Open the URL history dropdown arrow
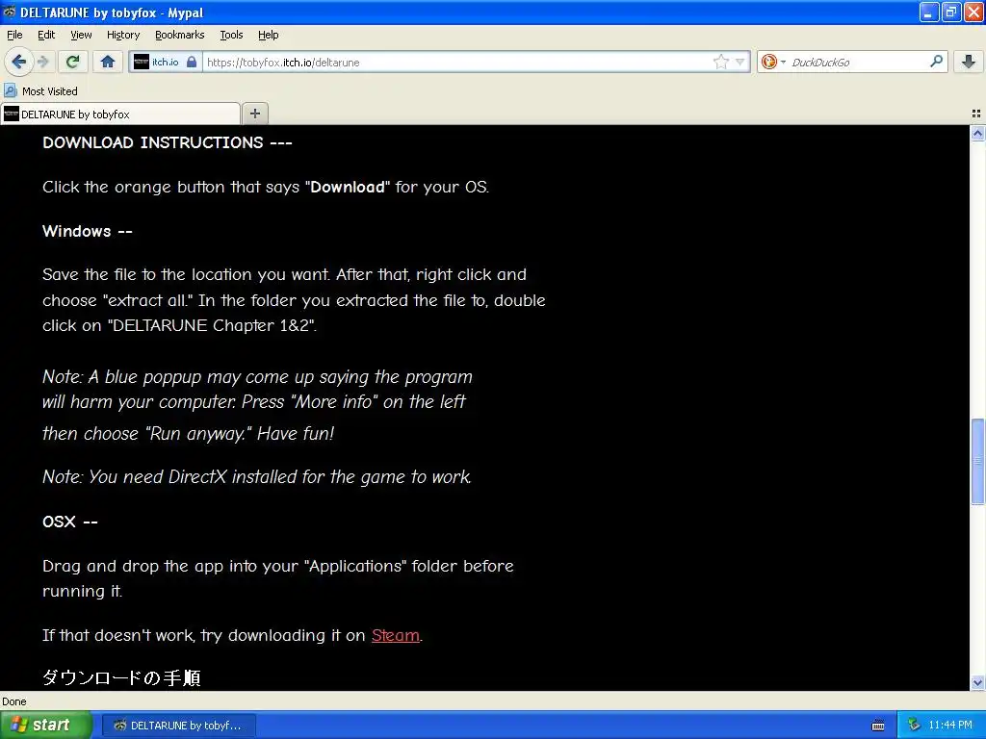Screen dimensions: 986x739 [x=740, y=62]
